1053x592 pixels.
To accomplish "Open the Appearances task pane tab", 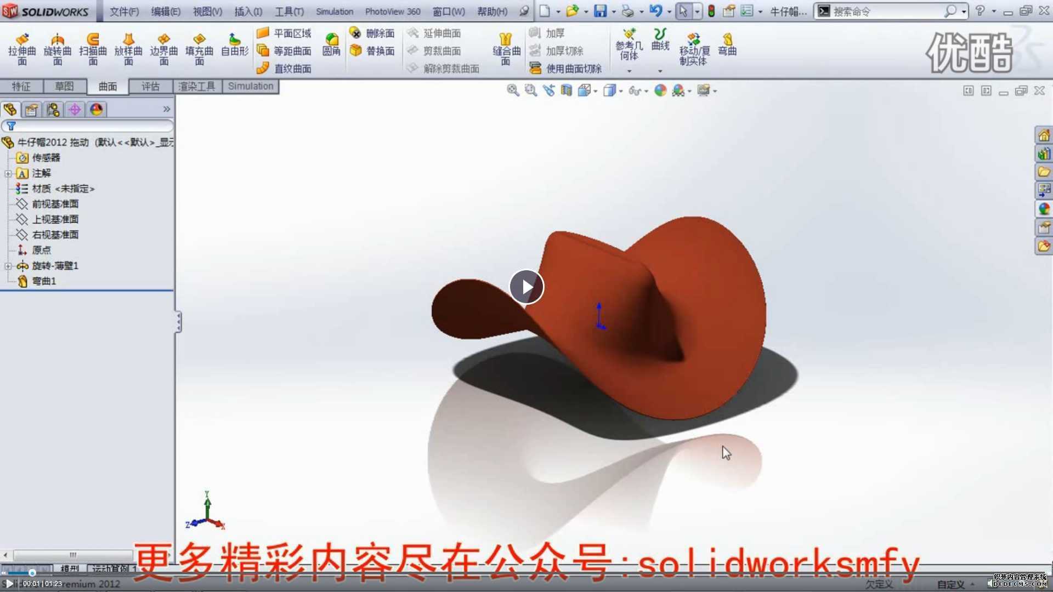I will 1044,209.
